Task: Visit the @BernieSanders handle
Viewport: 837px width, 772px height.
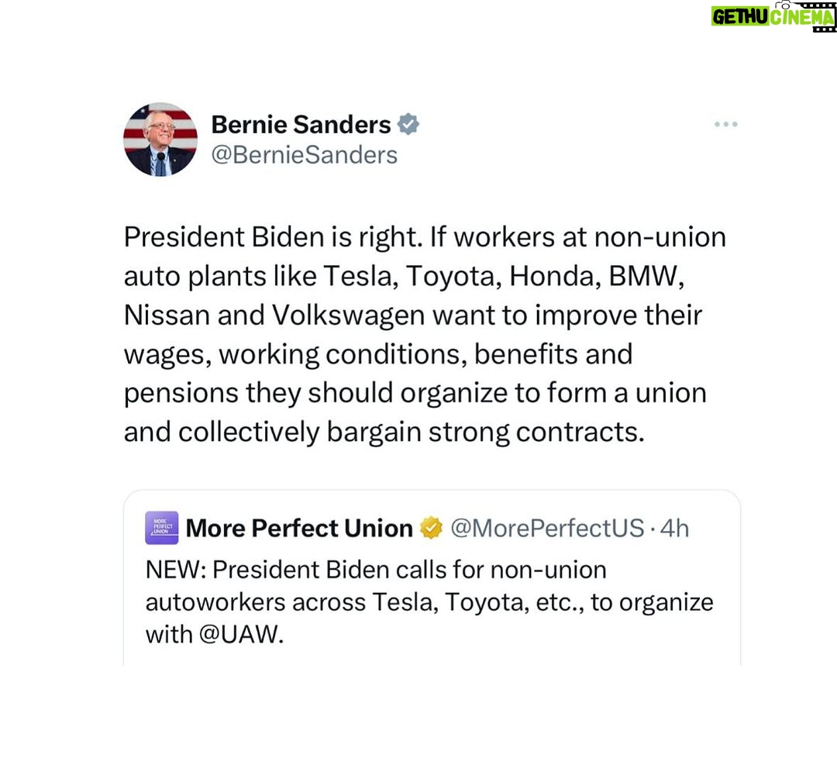Action: point(305,155)
